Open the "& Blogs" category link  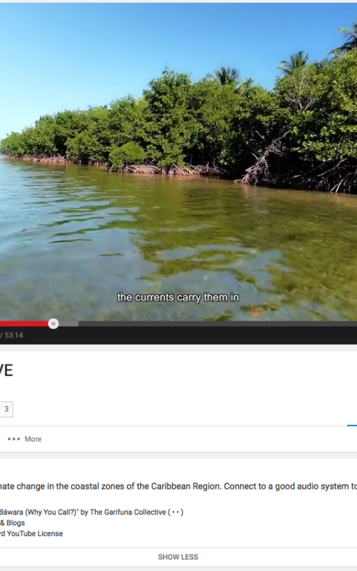coord(12,522)
